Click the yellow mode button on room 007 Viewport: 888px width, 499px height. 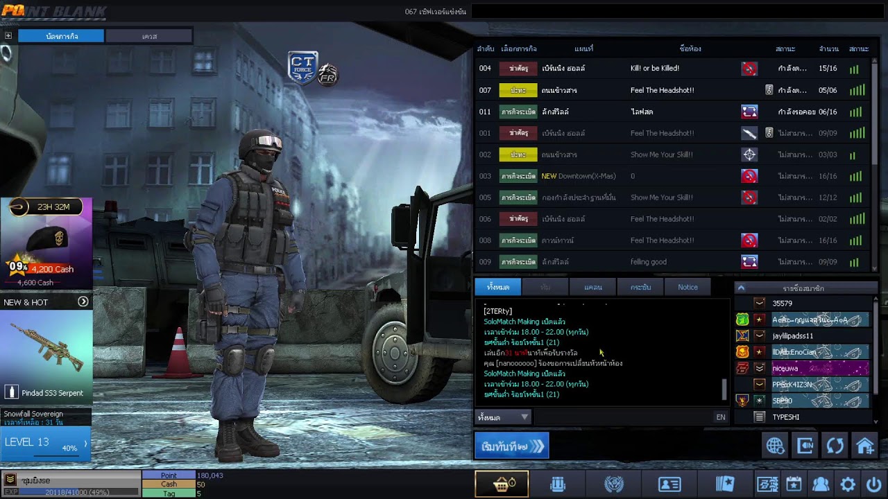click(x=518, y=90)
